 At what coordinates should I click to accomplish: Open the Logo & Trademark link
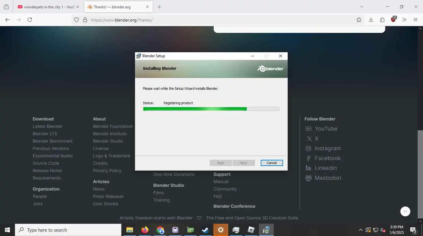coord(112,156)
